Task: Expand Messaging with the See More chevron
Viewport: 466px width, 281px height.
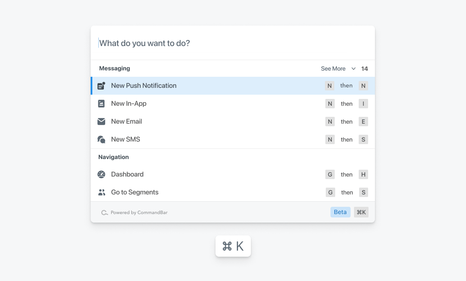Action: pos(354,69)
